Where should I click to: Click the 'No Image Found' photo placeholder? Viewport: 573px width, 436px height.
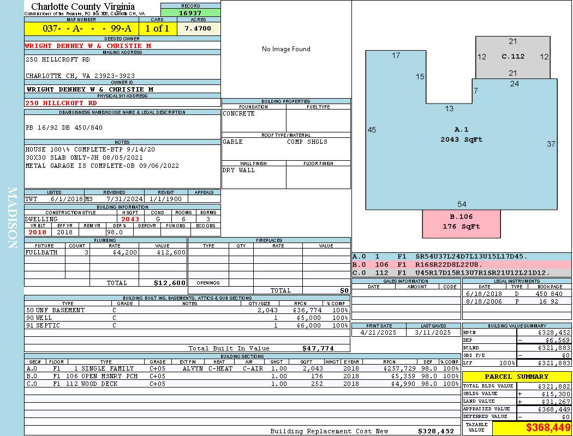coord(286,49)
